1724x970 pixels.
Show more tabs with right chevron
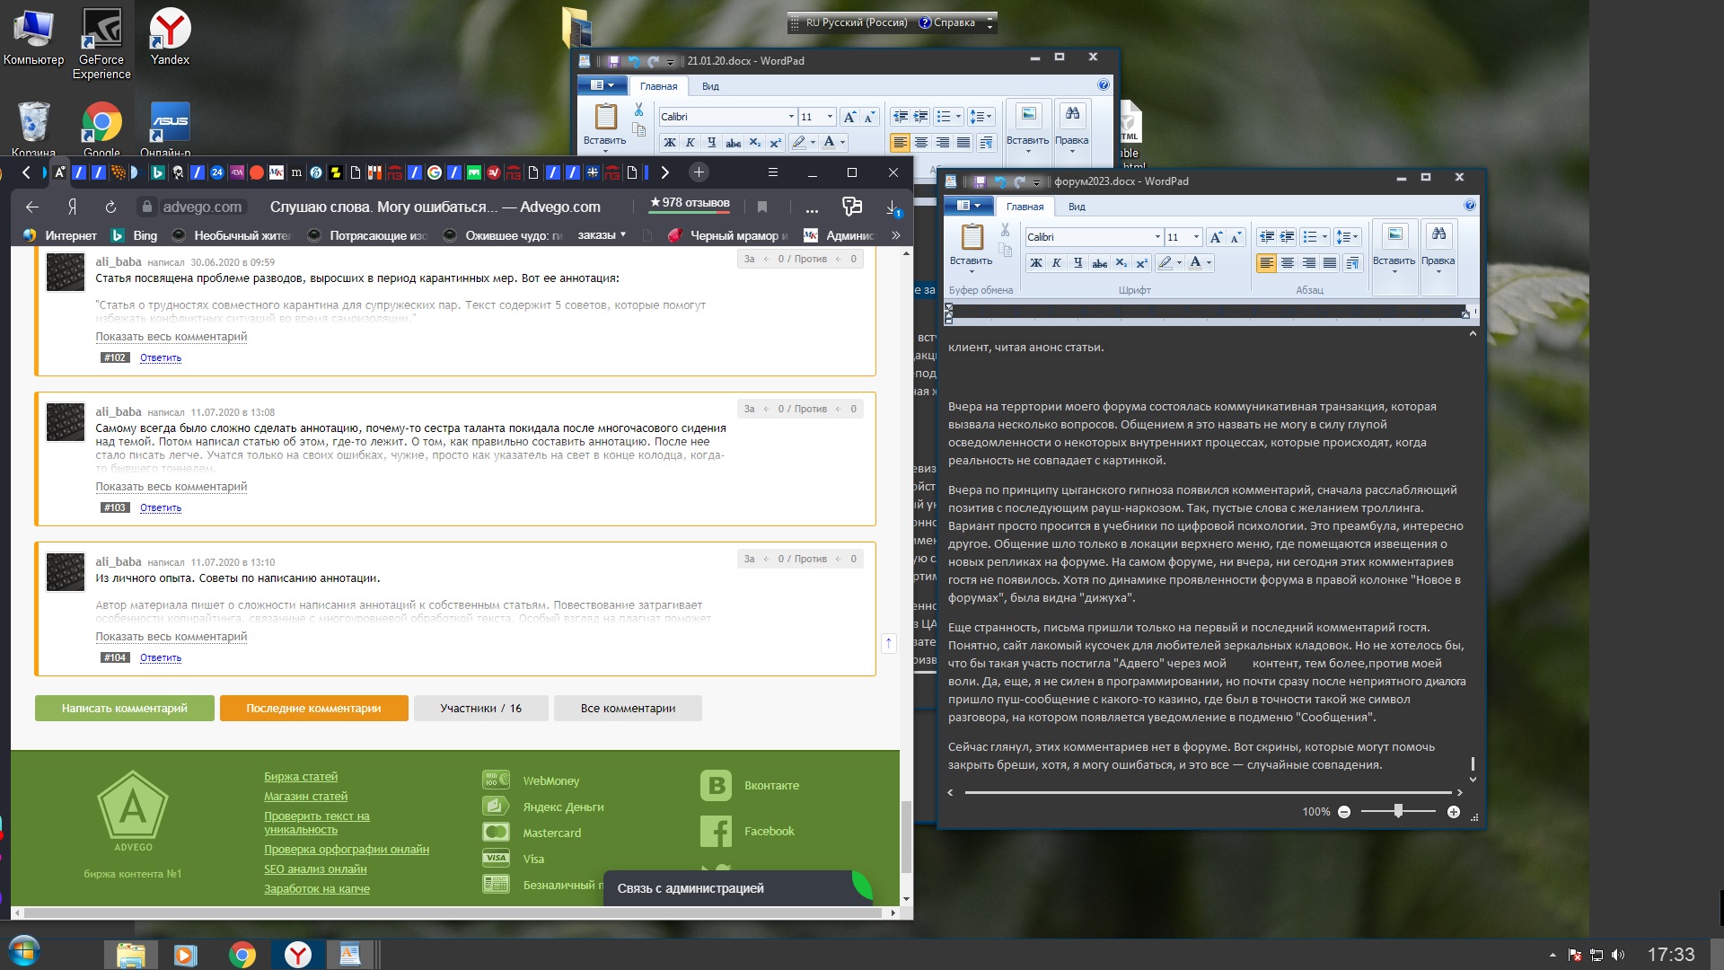[x=664, y=172]
